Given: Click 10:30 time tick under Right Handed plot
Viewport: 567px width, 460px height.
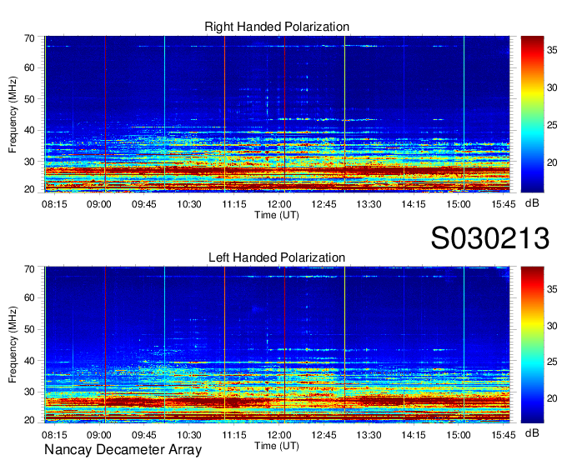Looking at the screenshot, I should point(189,204).
